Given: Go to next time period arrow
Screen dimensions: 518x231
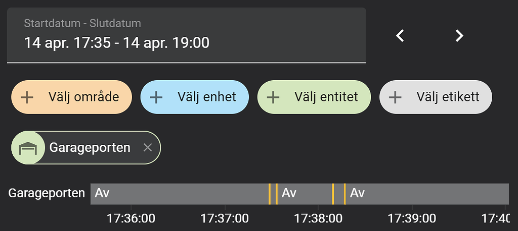Looking at the screenshot, I should coord(459,36).
